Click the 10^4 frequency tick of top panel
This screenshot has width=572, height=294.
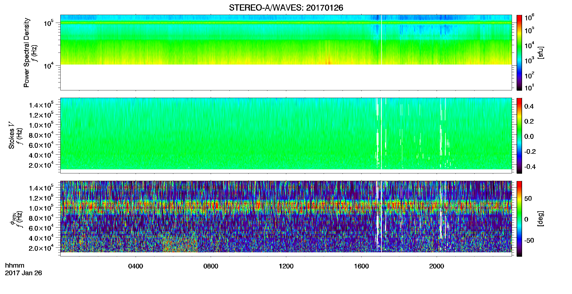(x=48, y=65)
